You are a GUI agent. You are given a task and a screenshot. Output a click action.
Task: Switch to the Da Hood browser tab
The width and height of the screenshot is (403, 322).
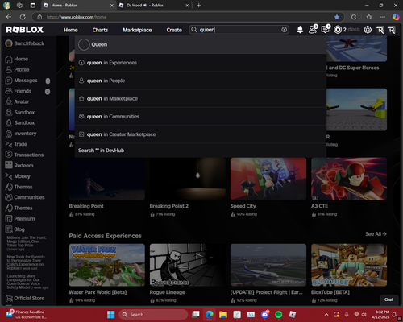(x=154, y=6)
